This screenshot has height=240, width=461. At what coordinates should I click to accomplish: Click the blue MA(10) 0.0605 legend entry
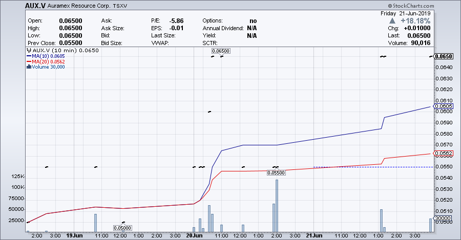46,56
